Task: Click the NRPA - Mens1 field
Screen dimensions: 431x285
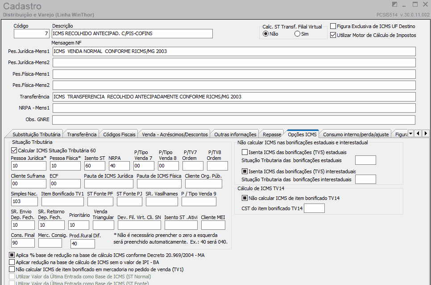Action: 234,108
